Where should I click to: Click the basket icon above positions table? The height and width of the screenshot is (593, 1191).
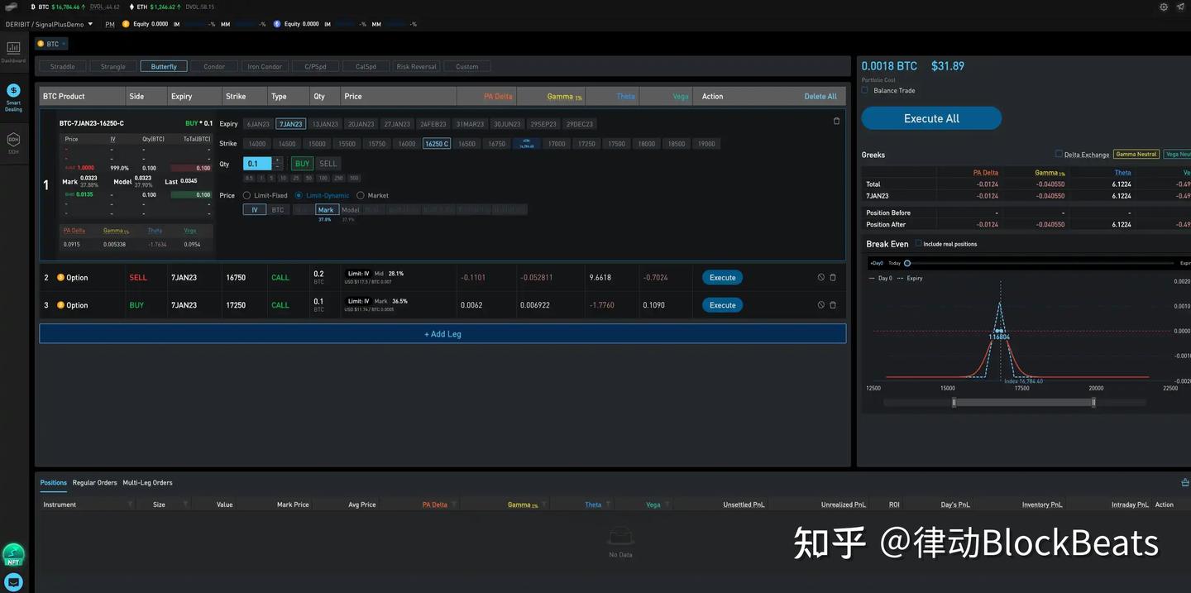1185,482
